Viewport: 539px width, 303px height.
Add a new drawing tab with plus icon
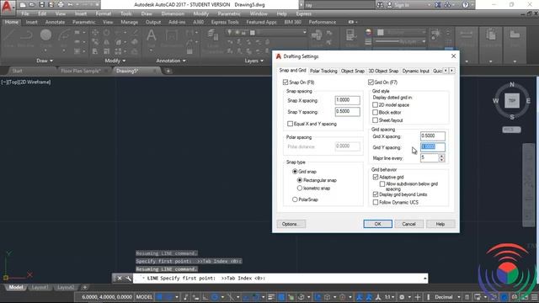pos(168,71)
